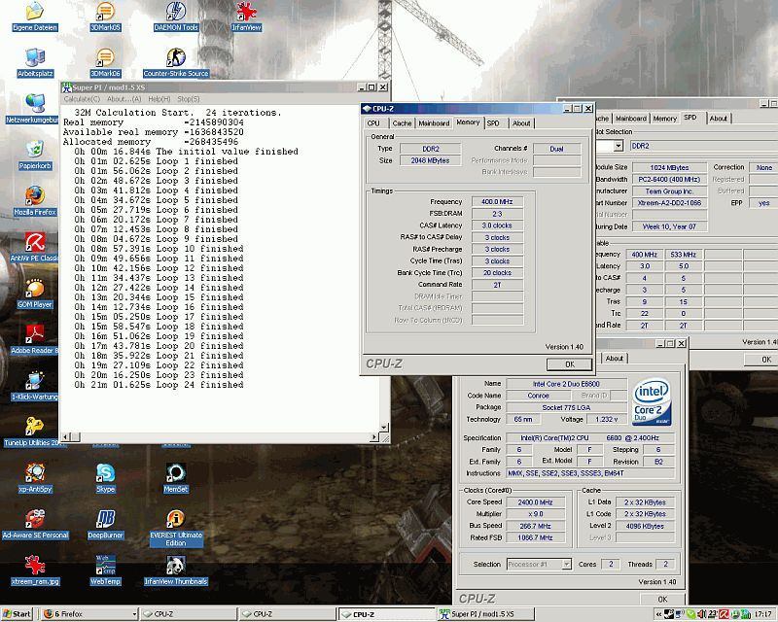Open Adobe Reader desktop shortcut
Viewport: 778px width, 622px height.
[35, 339]
